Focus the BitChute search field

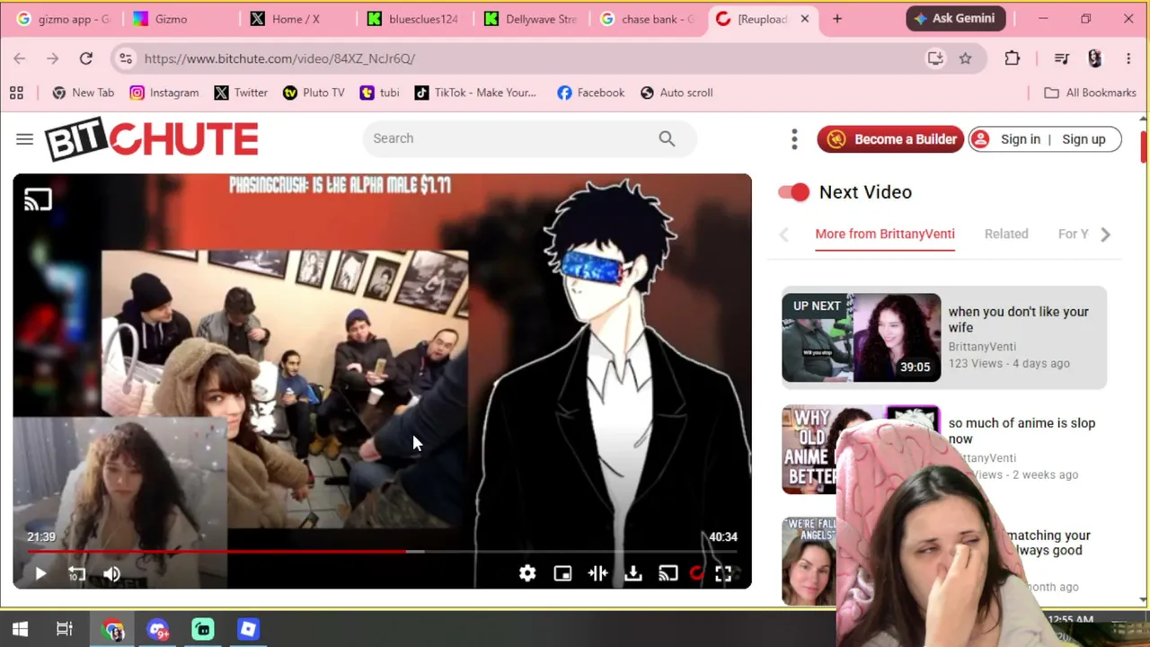530,138
